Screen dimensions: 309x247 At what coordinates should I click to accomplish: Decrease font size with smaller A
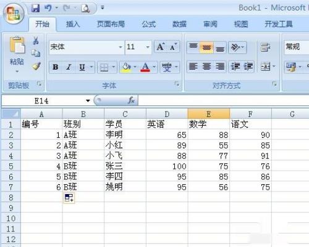pos(173,47)
